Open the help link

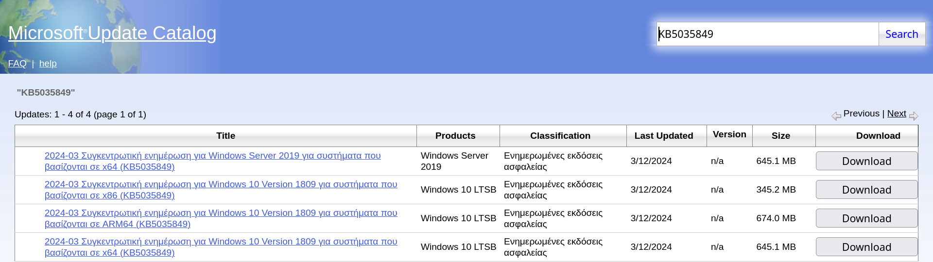point(48,64)
